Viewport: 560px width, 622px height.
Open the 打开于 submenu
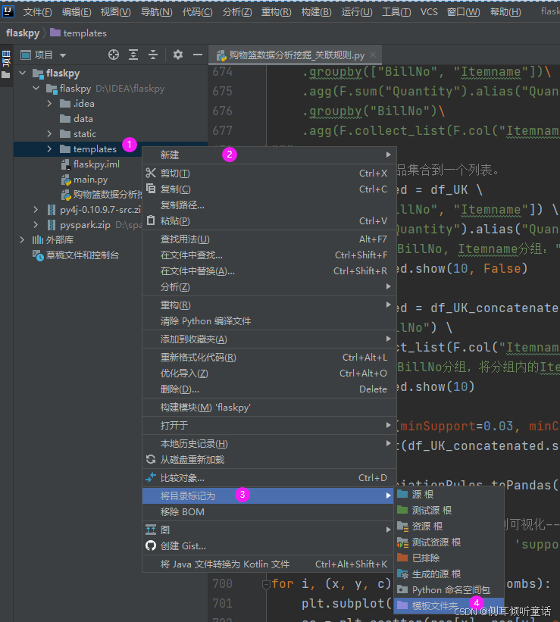tap(269, 426)
